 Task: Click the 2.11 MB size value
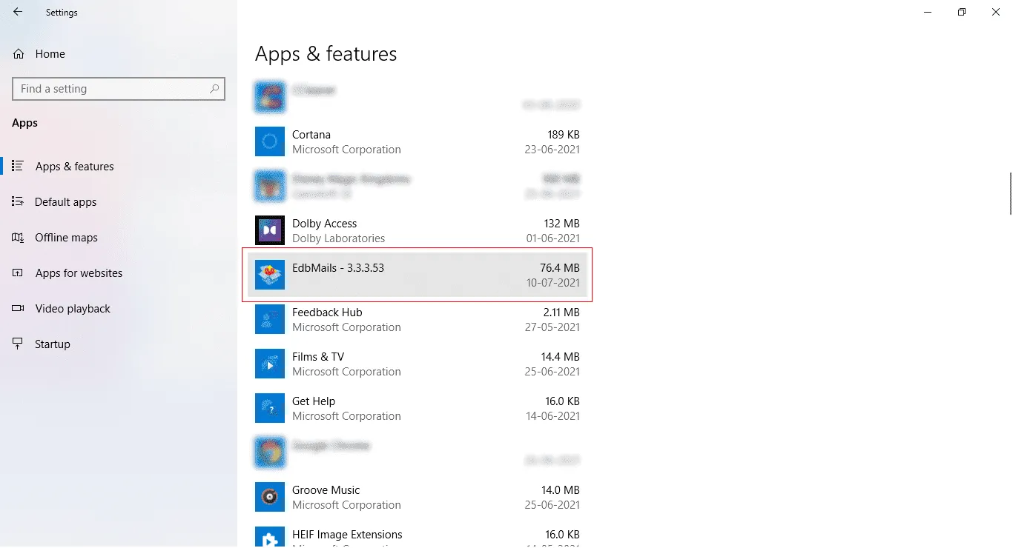point(561,313)
